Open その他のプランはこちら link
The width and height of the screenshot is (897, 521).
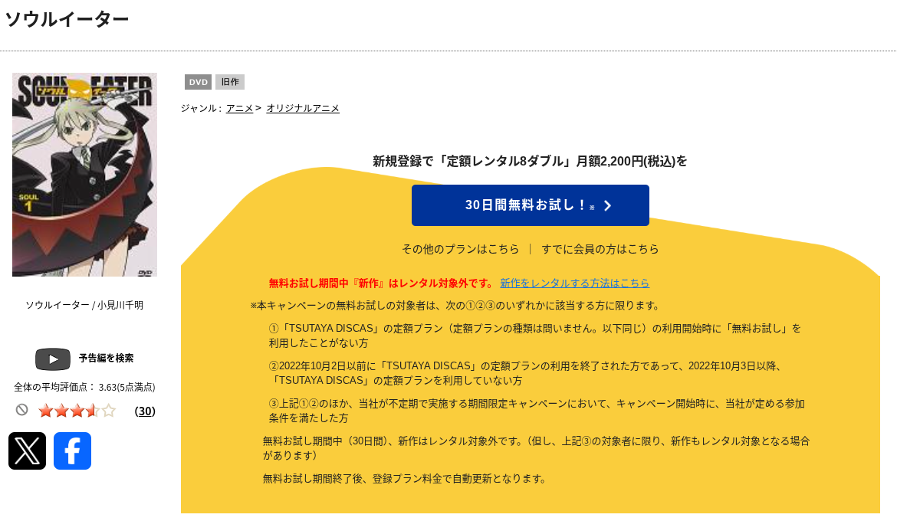[461, 249]
